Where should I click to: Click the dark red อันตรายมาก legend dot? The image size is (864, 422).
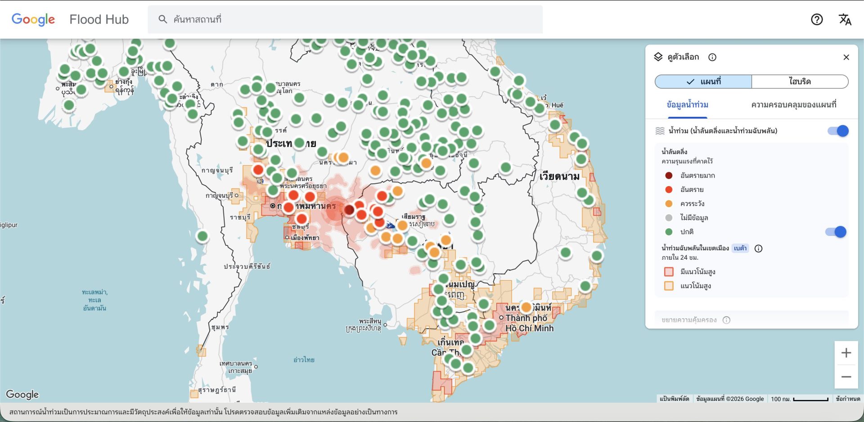tap(669, 175)
